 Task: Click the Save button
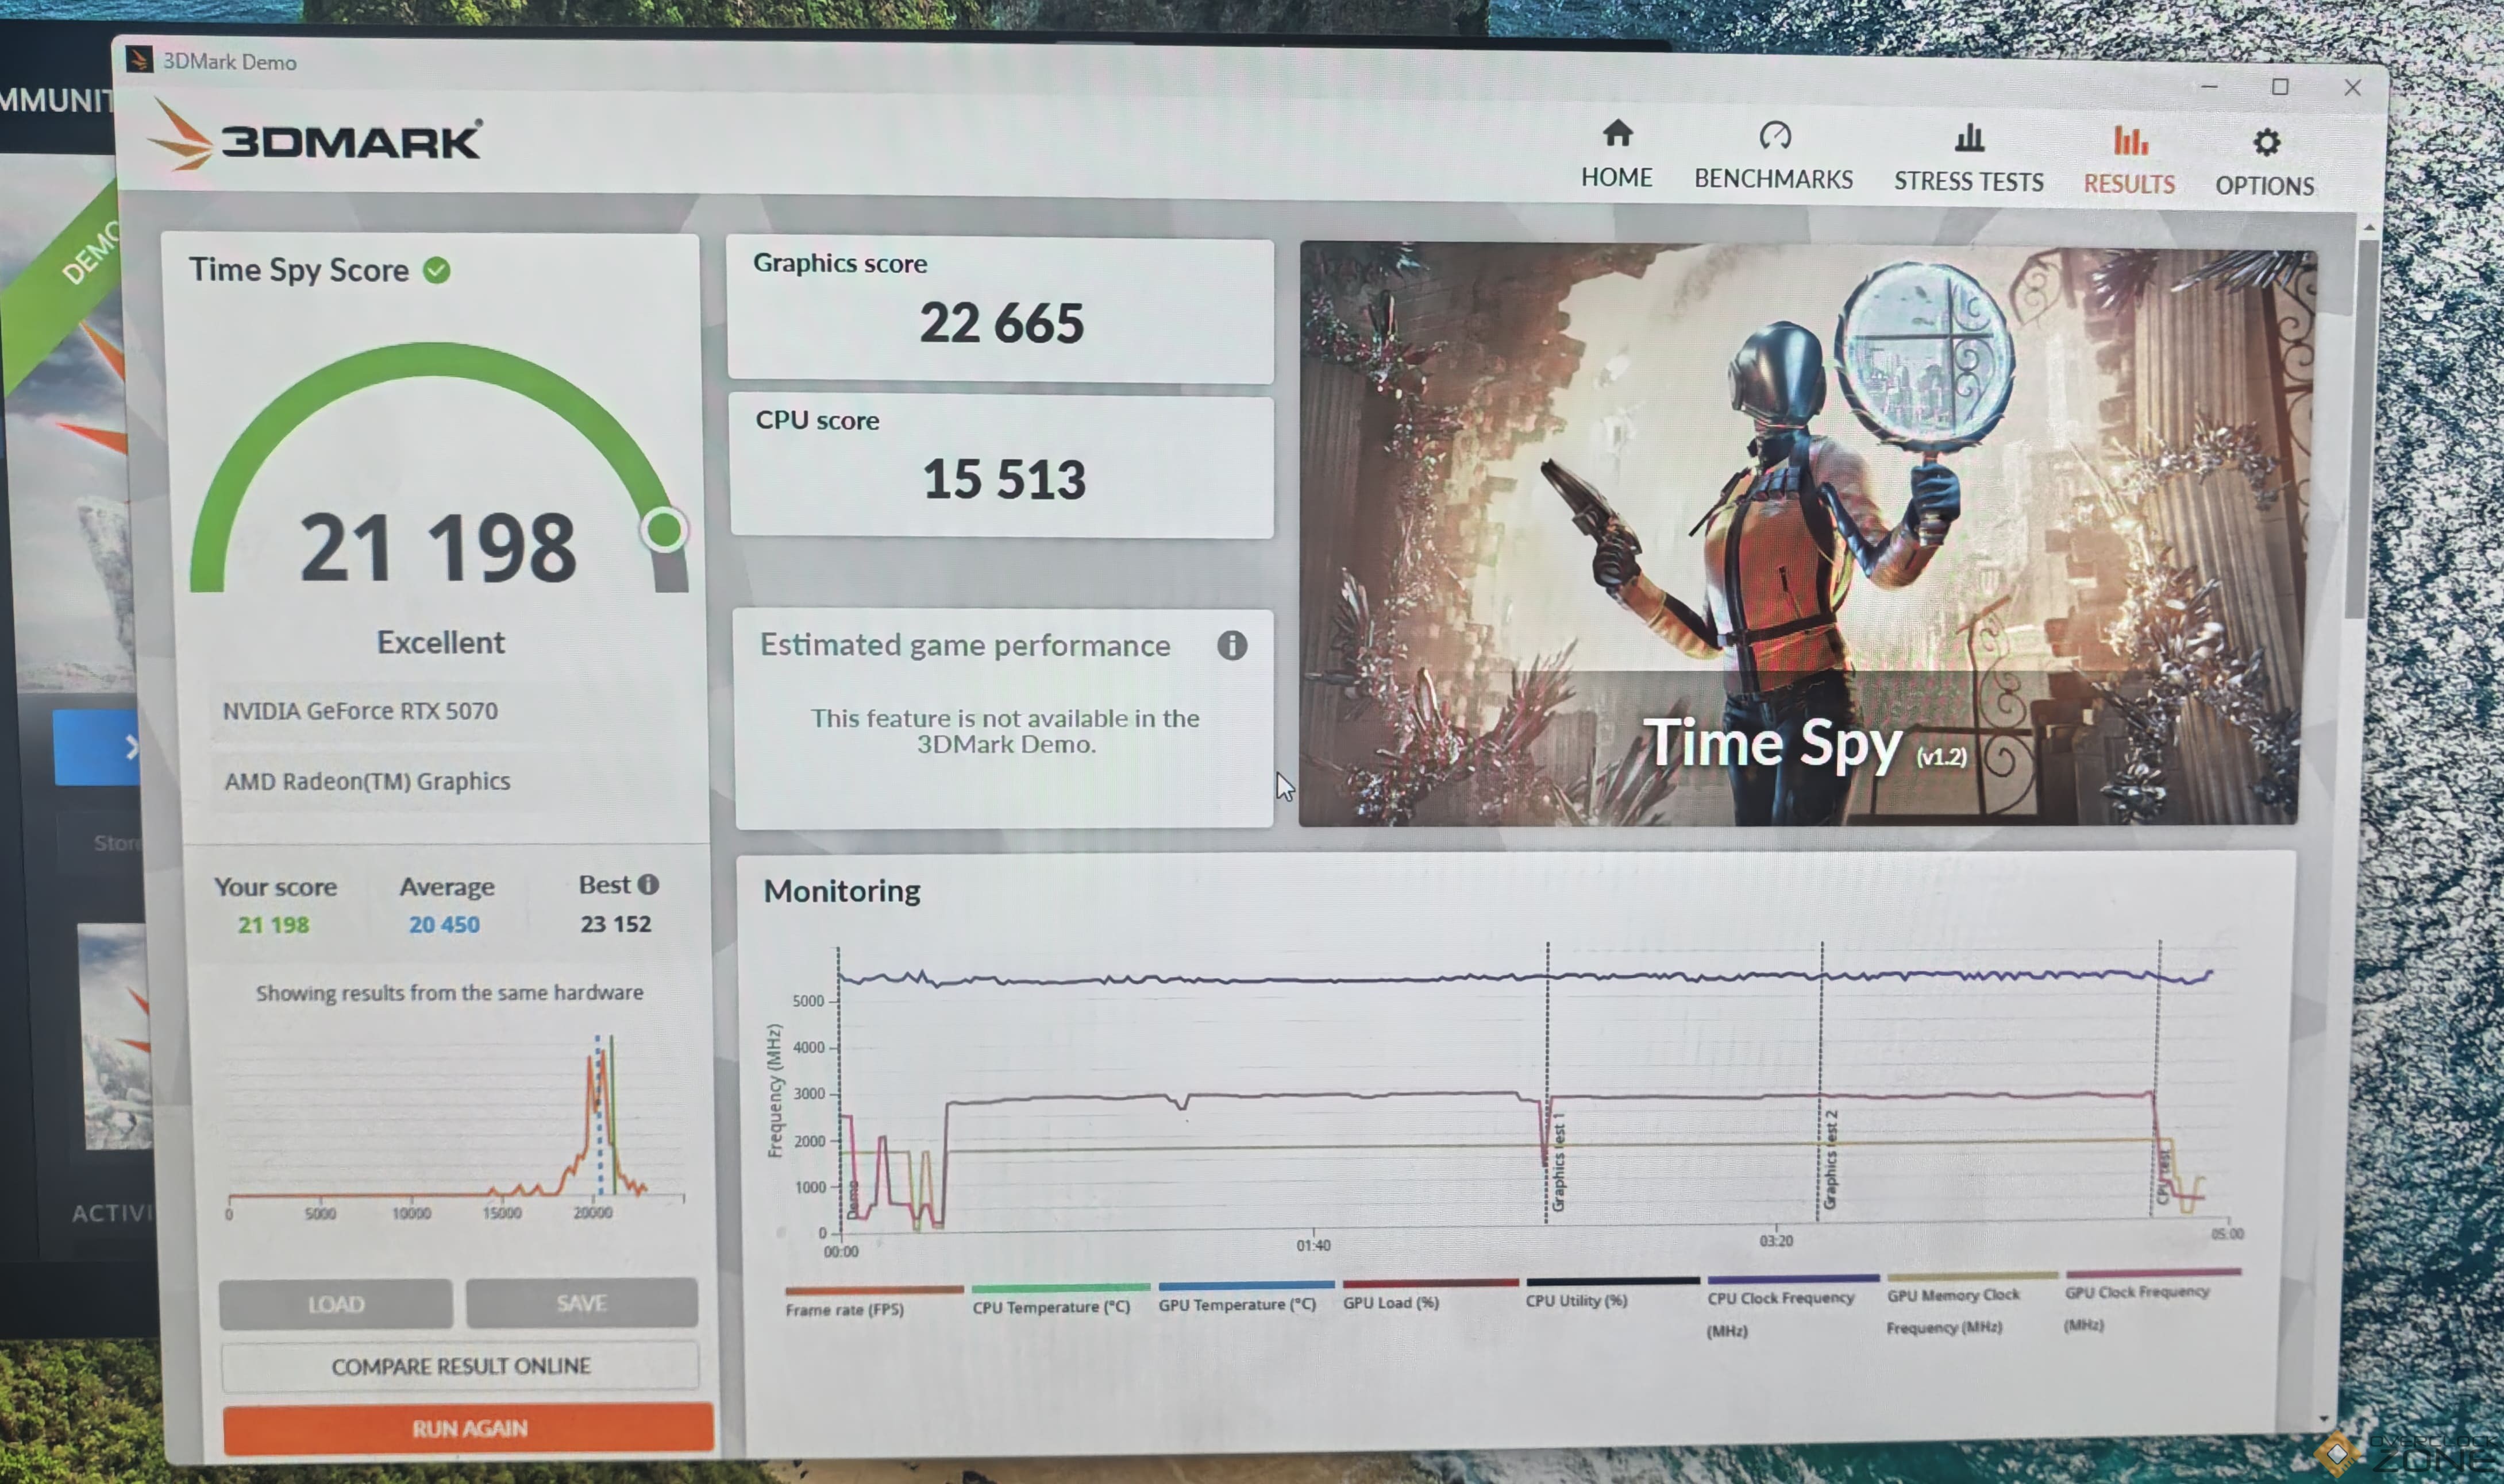click(x=581, y=1302)
